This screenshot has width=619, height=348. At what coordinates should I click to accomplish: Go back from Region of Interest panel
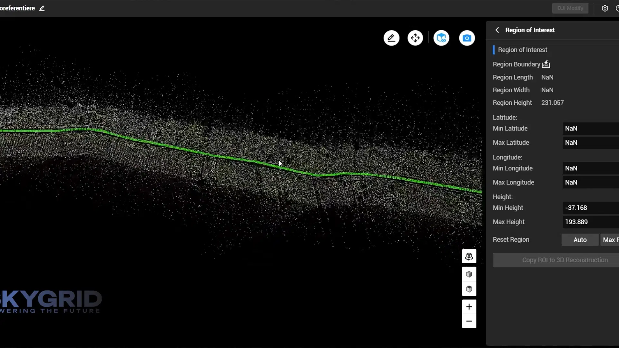click(497, 30)
